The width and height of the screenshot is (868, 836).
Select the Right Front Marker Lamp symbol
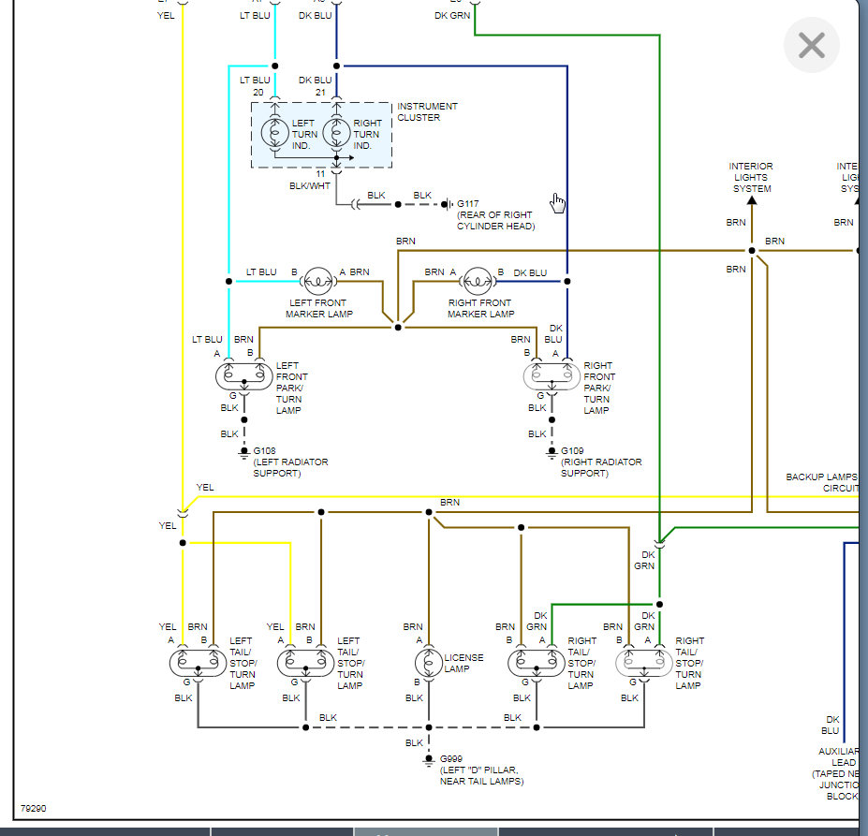click(478, 280)
